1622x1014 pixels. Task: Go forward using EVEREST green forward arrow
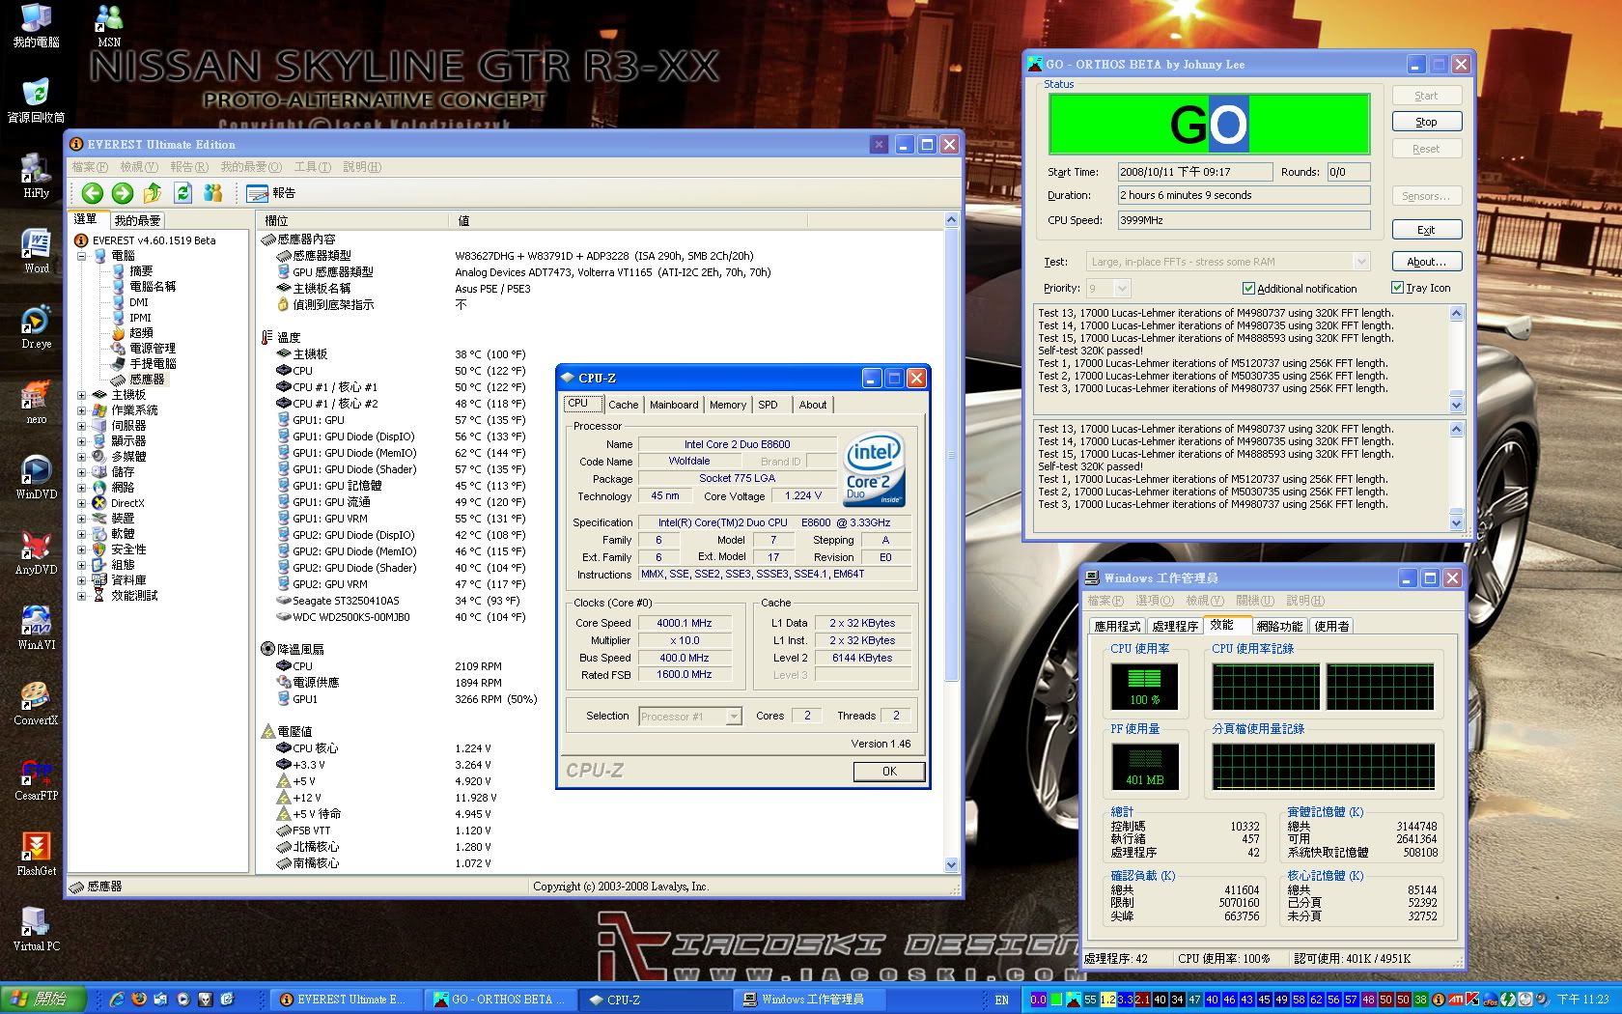(x=123, y=193)
